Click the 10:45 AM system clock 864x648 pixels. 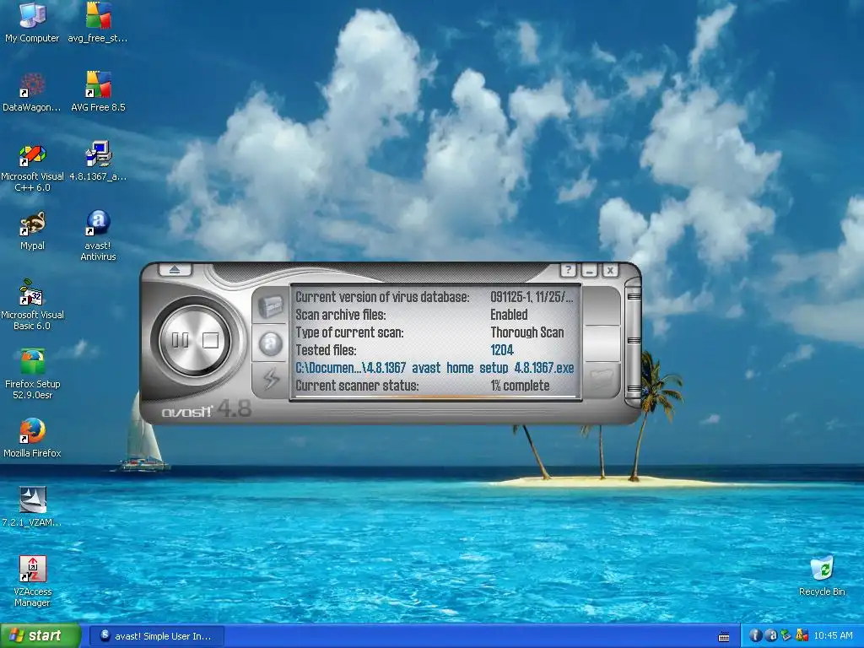point(833,636)
